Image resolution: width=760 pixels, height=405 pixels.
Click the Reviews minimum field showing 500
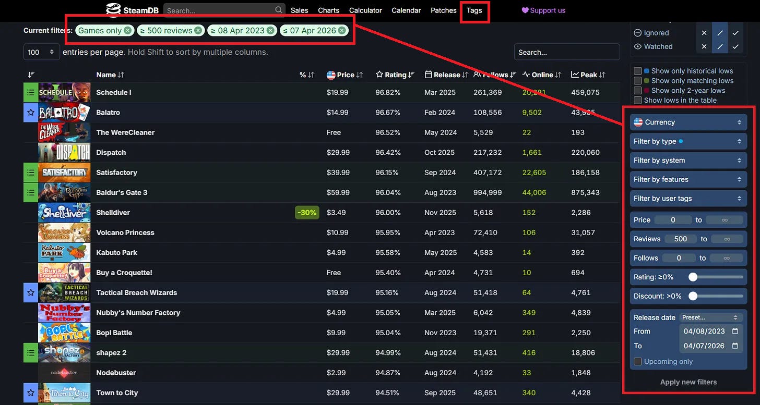point(681,239)
